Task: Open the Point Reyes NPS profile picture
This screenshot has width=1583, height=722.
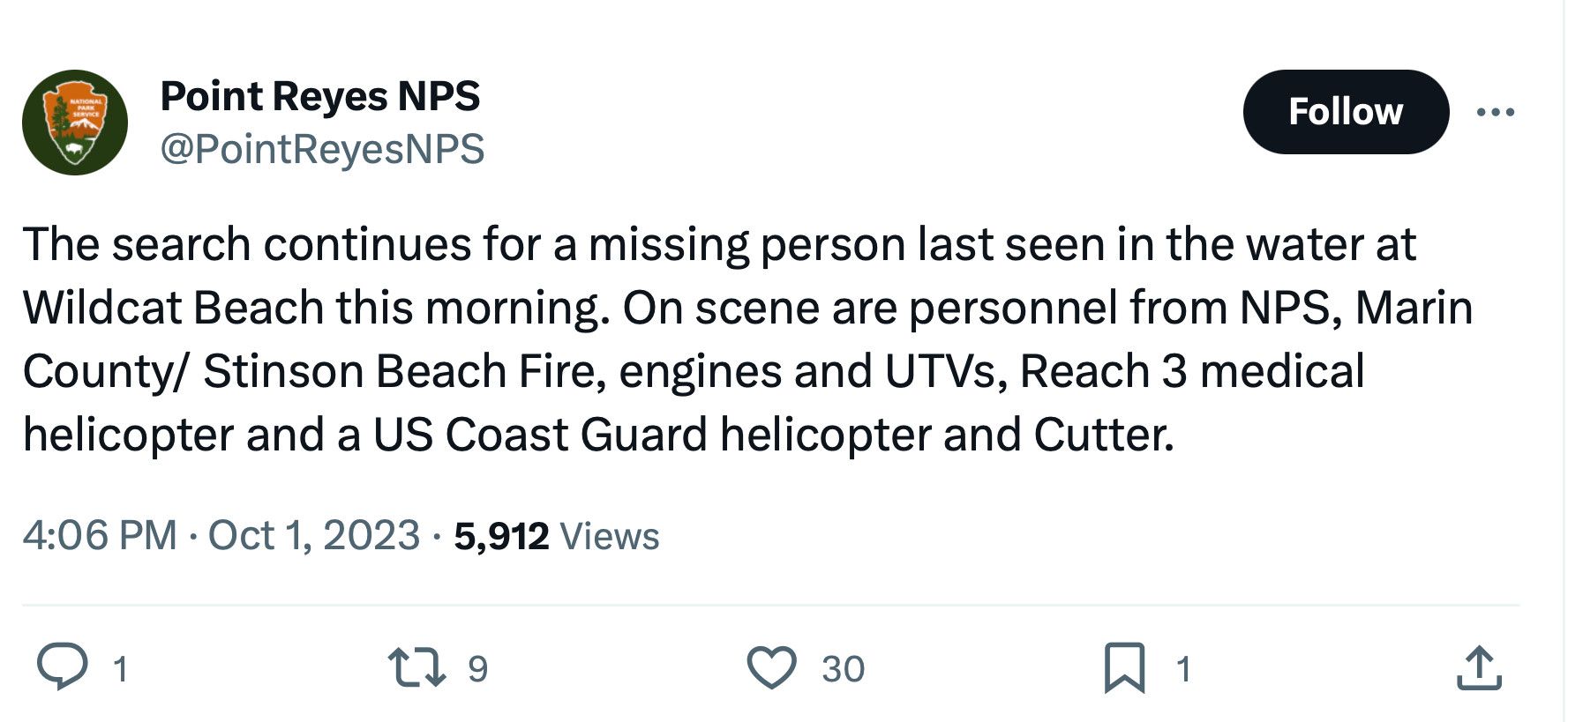Action: (75, 123)
